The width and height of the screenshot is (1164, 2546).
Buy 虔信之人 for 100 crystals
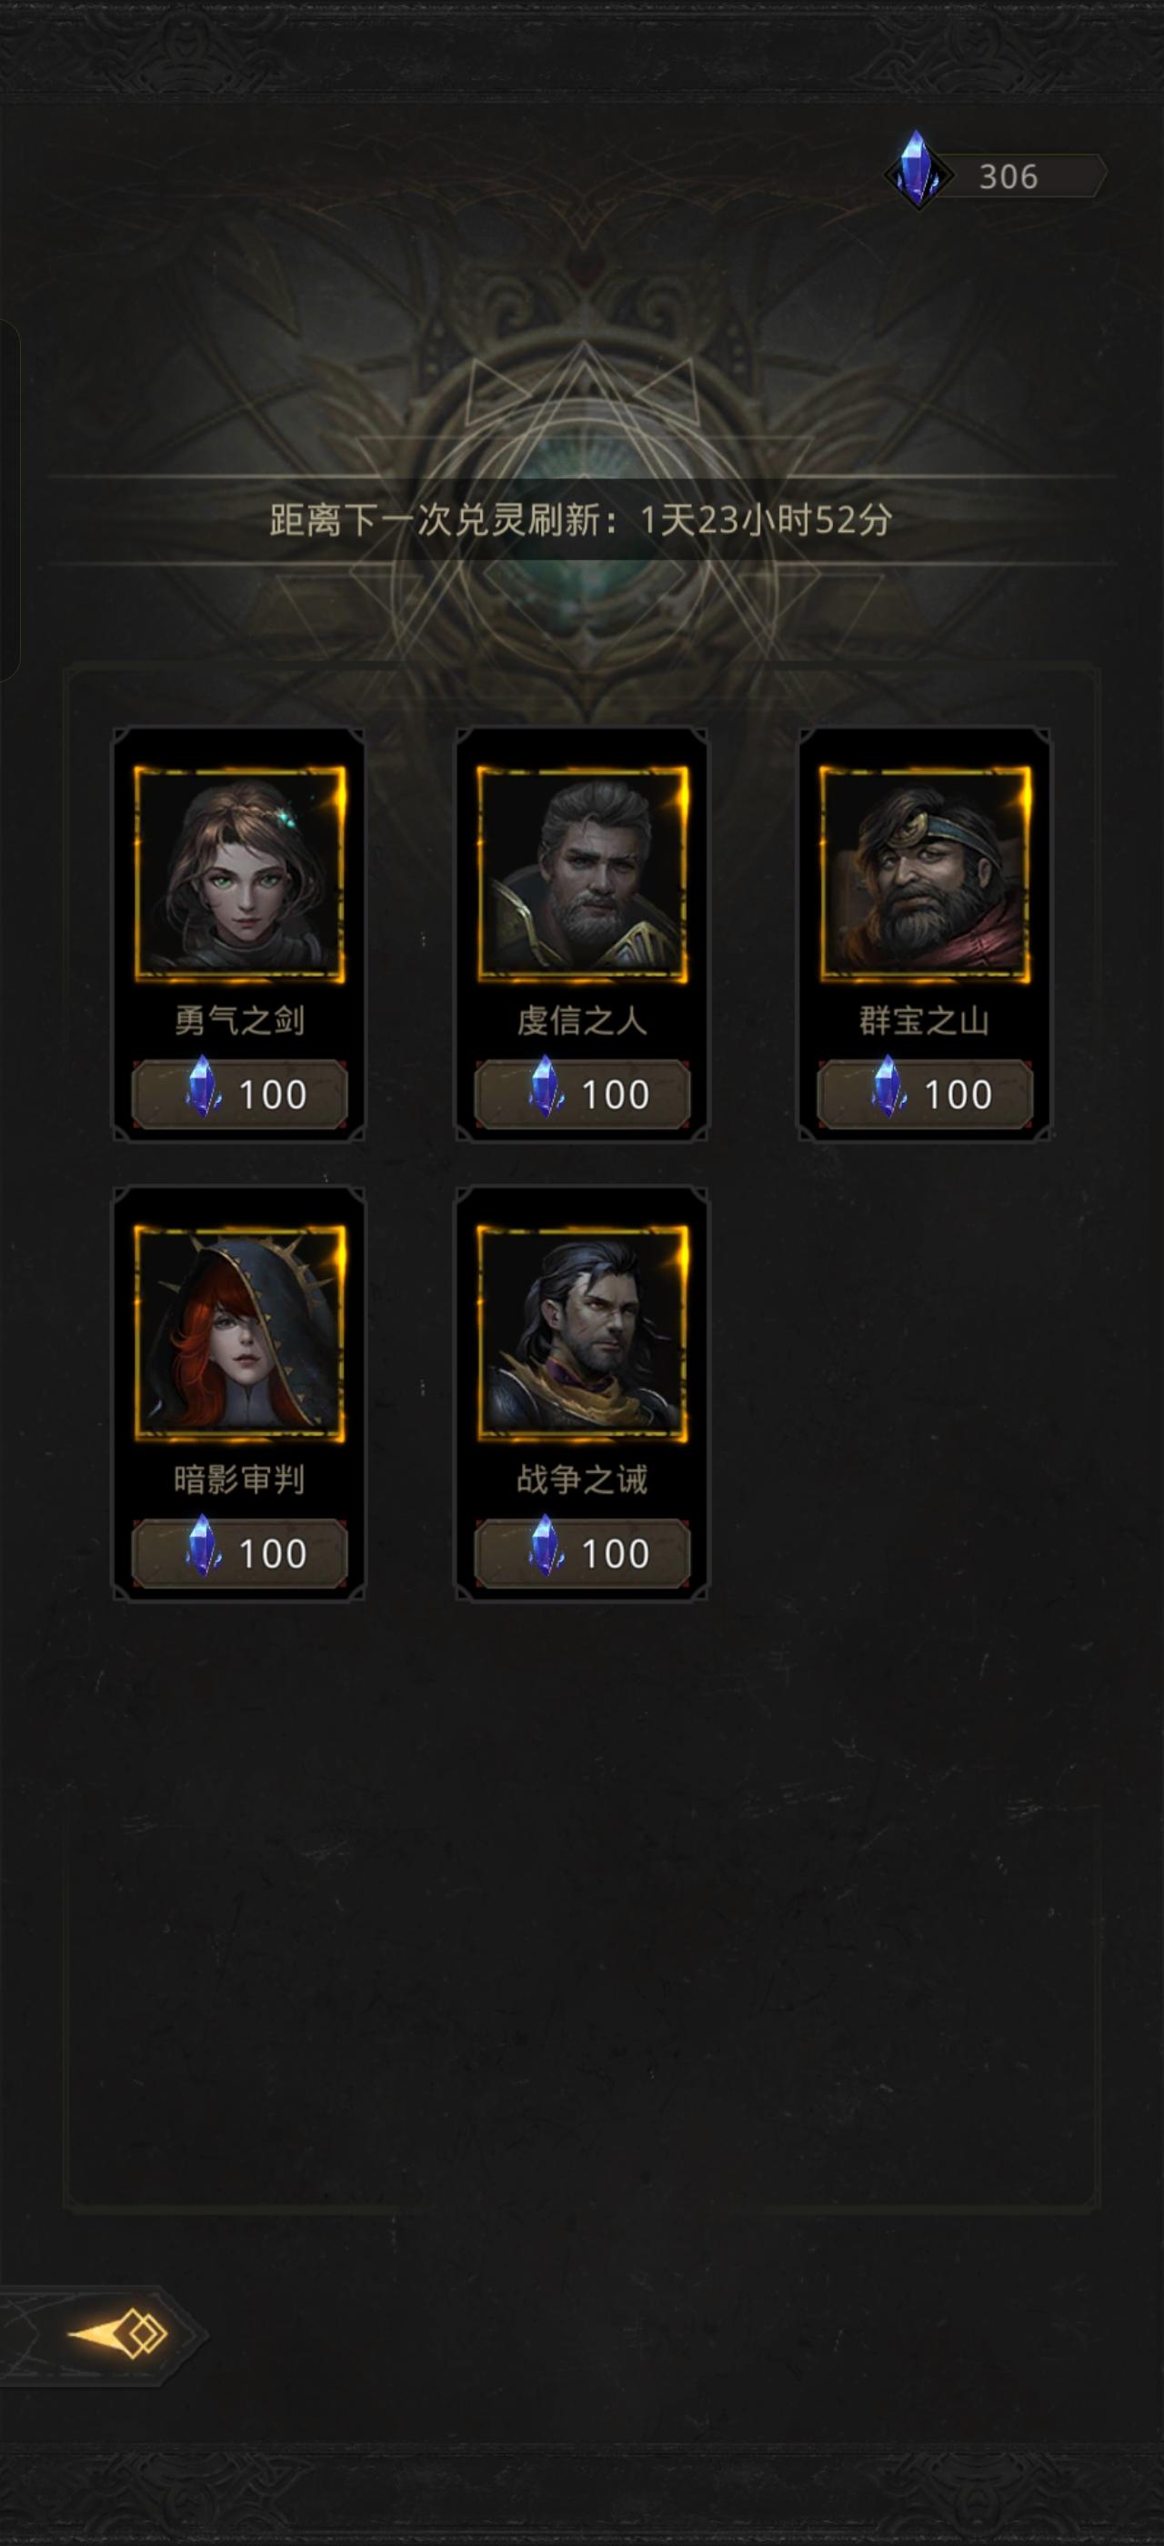click(582, 1094)
